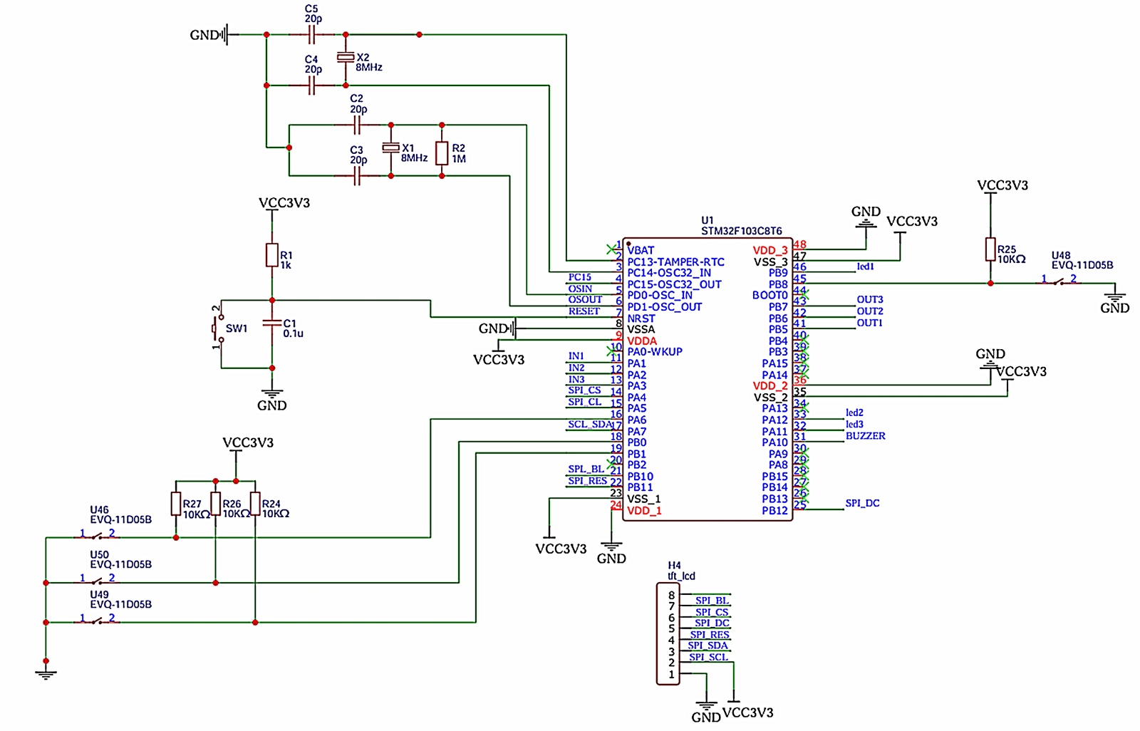Select the X2 8MHz crystal symbol
This screenshot has height=731, width=1140.
coord(346,58)
